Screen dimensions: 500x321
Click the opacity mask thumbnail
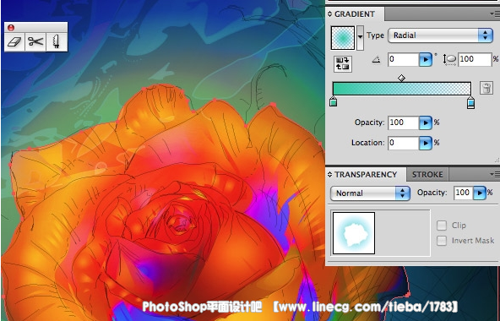point(354,233)
